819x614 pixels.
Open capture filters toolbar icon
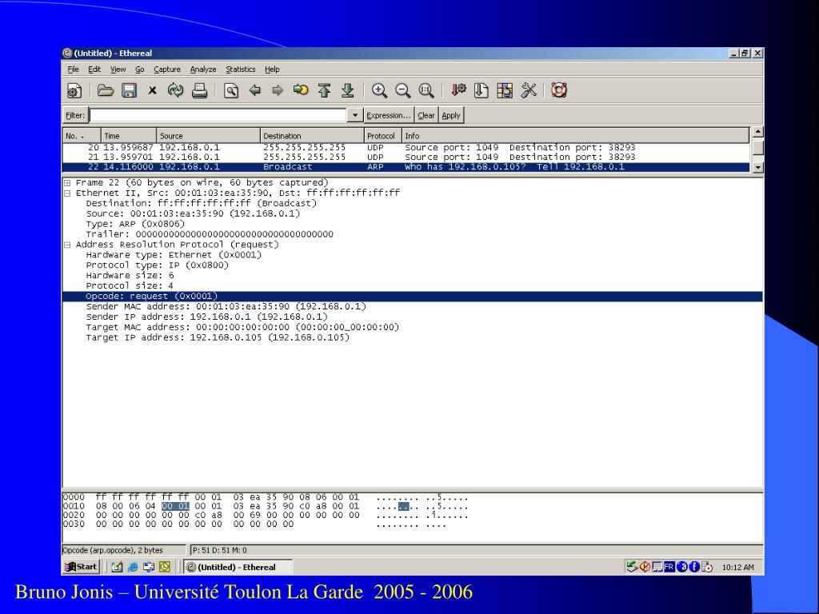(458, 91)
